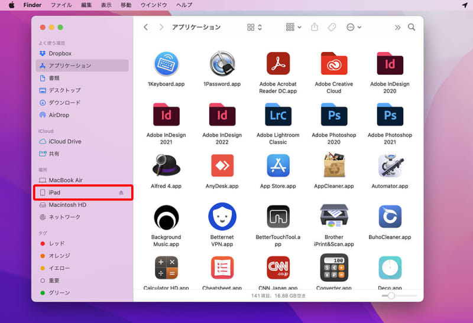The height and width of the screenshot is (323, 473).
Task: Select ネットワーク in the sidebar
Action: coord(82,217)
